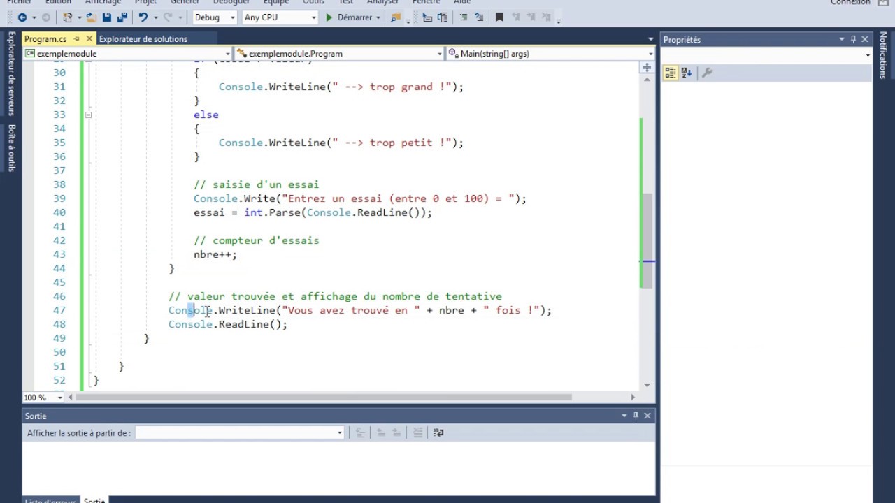Click the Property Pages wrench icon
895x503 pixels.
pyautogui.click(x=707, y=72)
